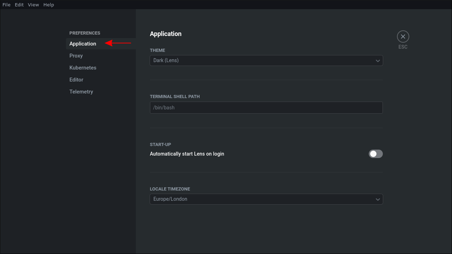
Task: Open the Edit menu
Action: [19, 5]
